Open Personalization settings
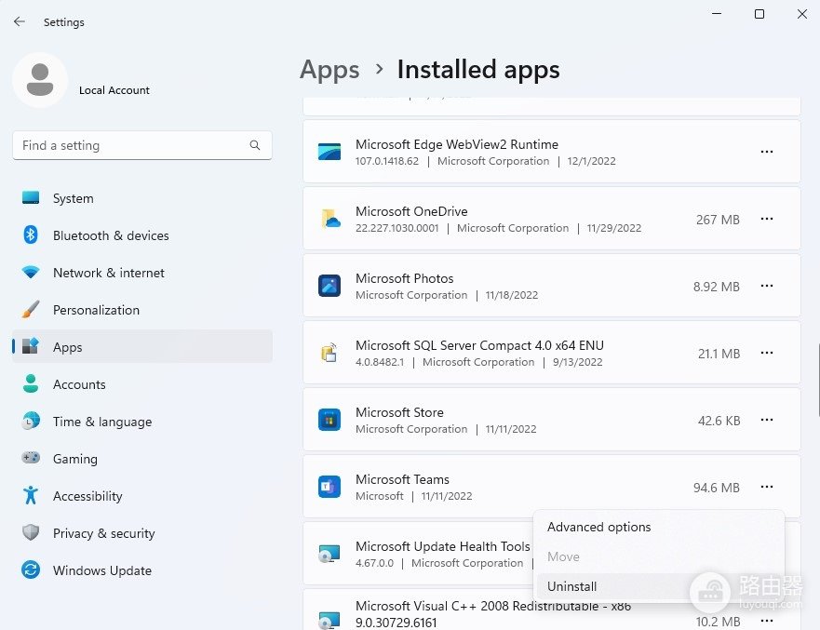 pyautogui.click(x=142, y=310)
